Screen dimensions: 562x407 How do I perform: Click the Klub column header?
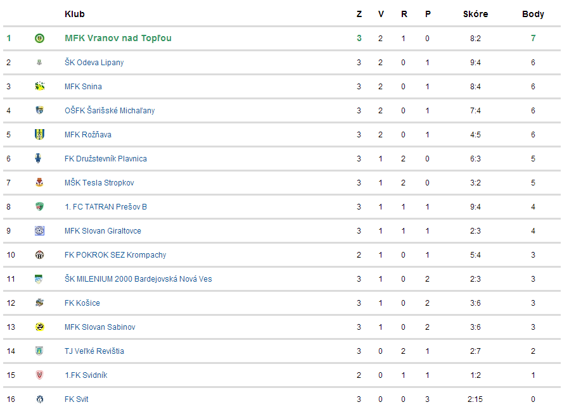pyautogui.click(x=74, y=14)
